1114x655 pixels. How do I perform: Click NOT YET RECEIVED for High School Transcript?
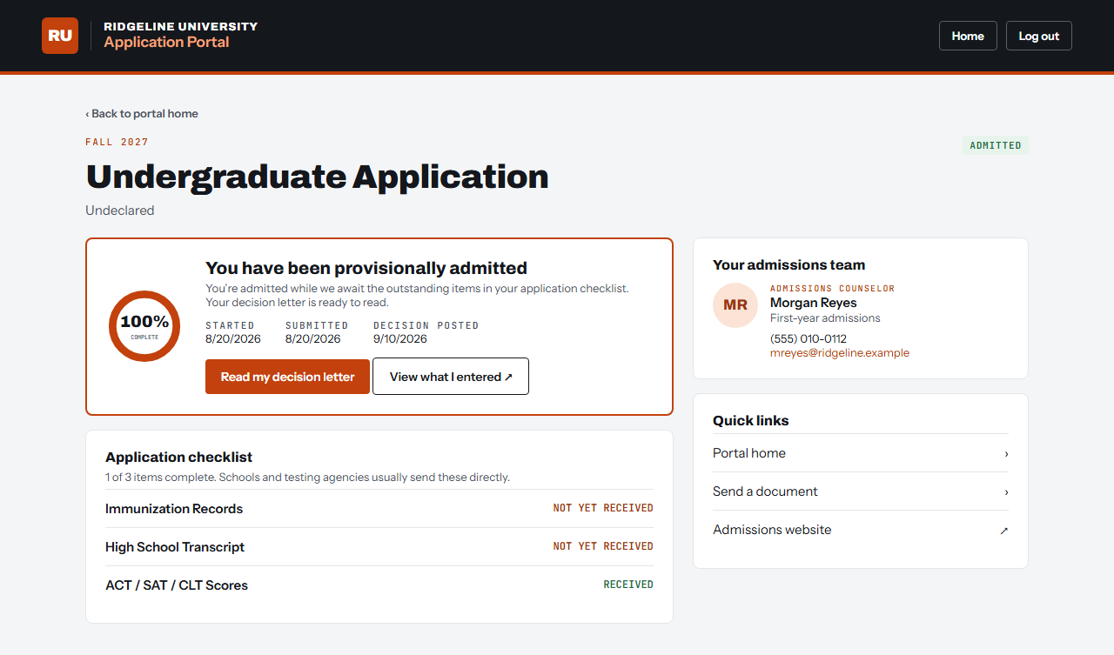pyautogui.click(x=603, y=546)
